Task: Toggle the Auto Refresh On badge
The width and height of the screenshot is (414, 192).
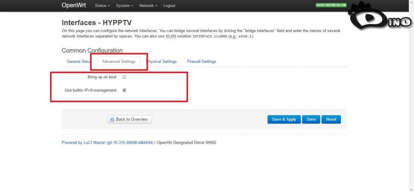Action: 331,5
